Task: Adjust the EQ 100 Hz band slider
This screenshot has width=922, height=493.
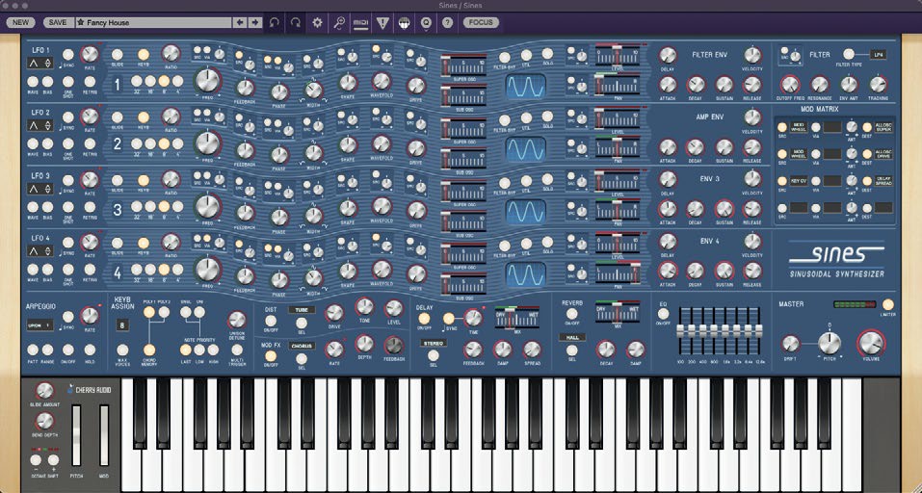Action: click(x=682, y=329)
